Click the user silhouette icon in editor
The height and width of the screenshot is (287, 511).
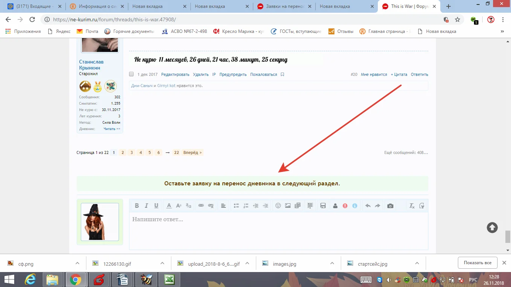tap(335, 206)
